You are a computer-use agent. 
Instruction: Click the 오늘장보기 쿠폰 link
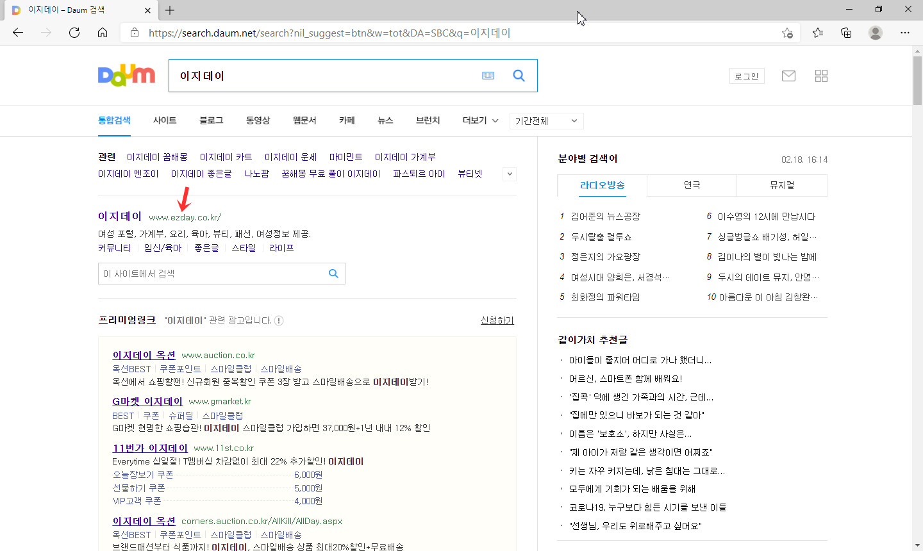click(x=143, y=475)
